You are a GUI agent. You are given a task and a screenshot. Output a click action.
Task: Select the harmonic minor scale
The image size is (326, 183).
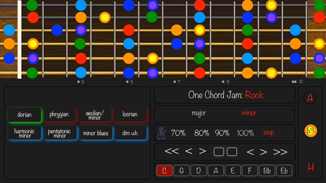click(24, 133)
